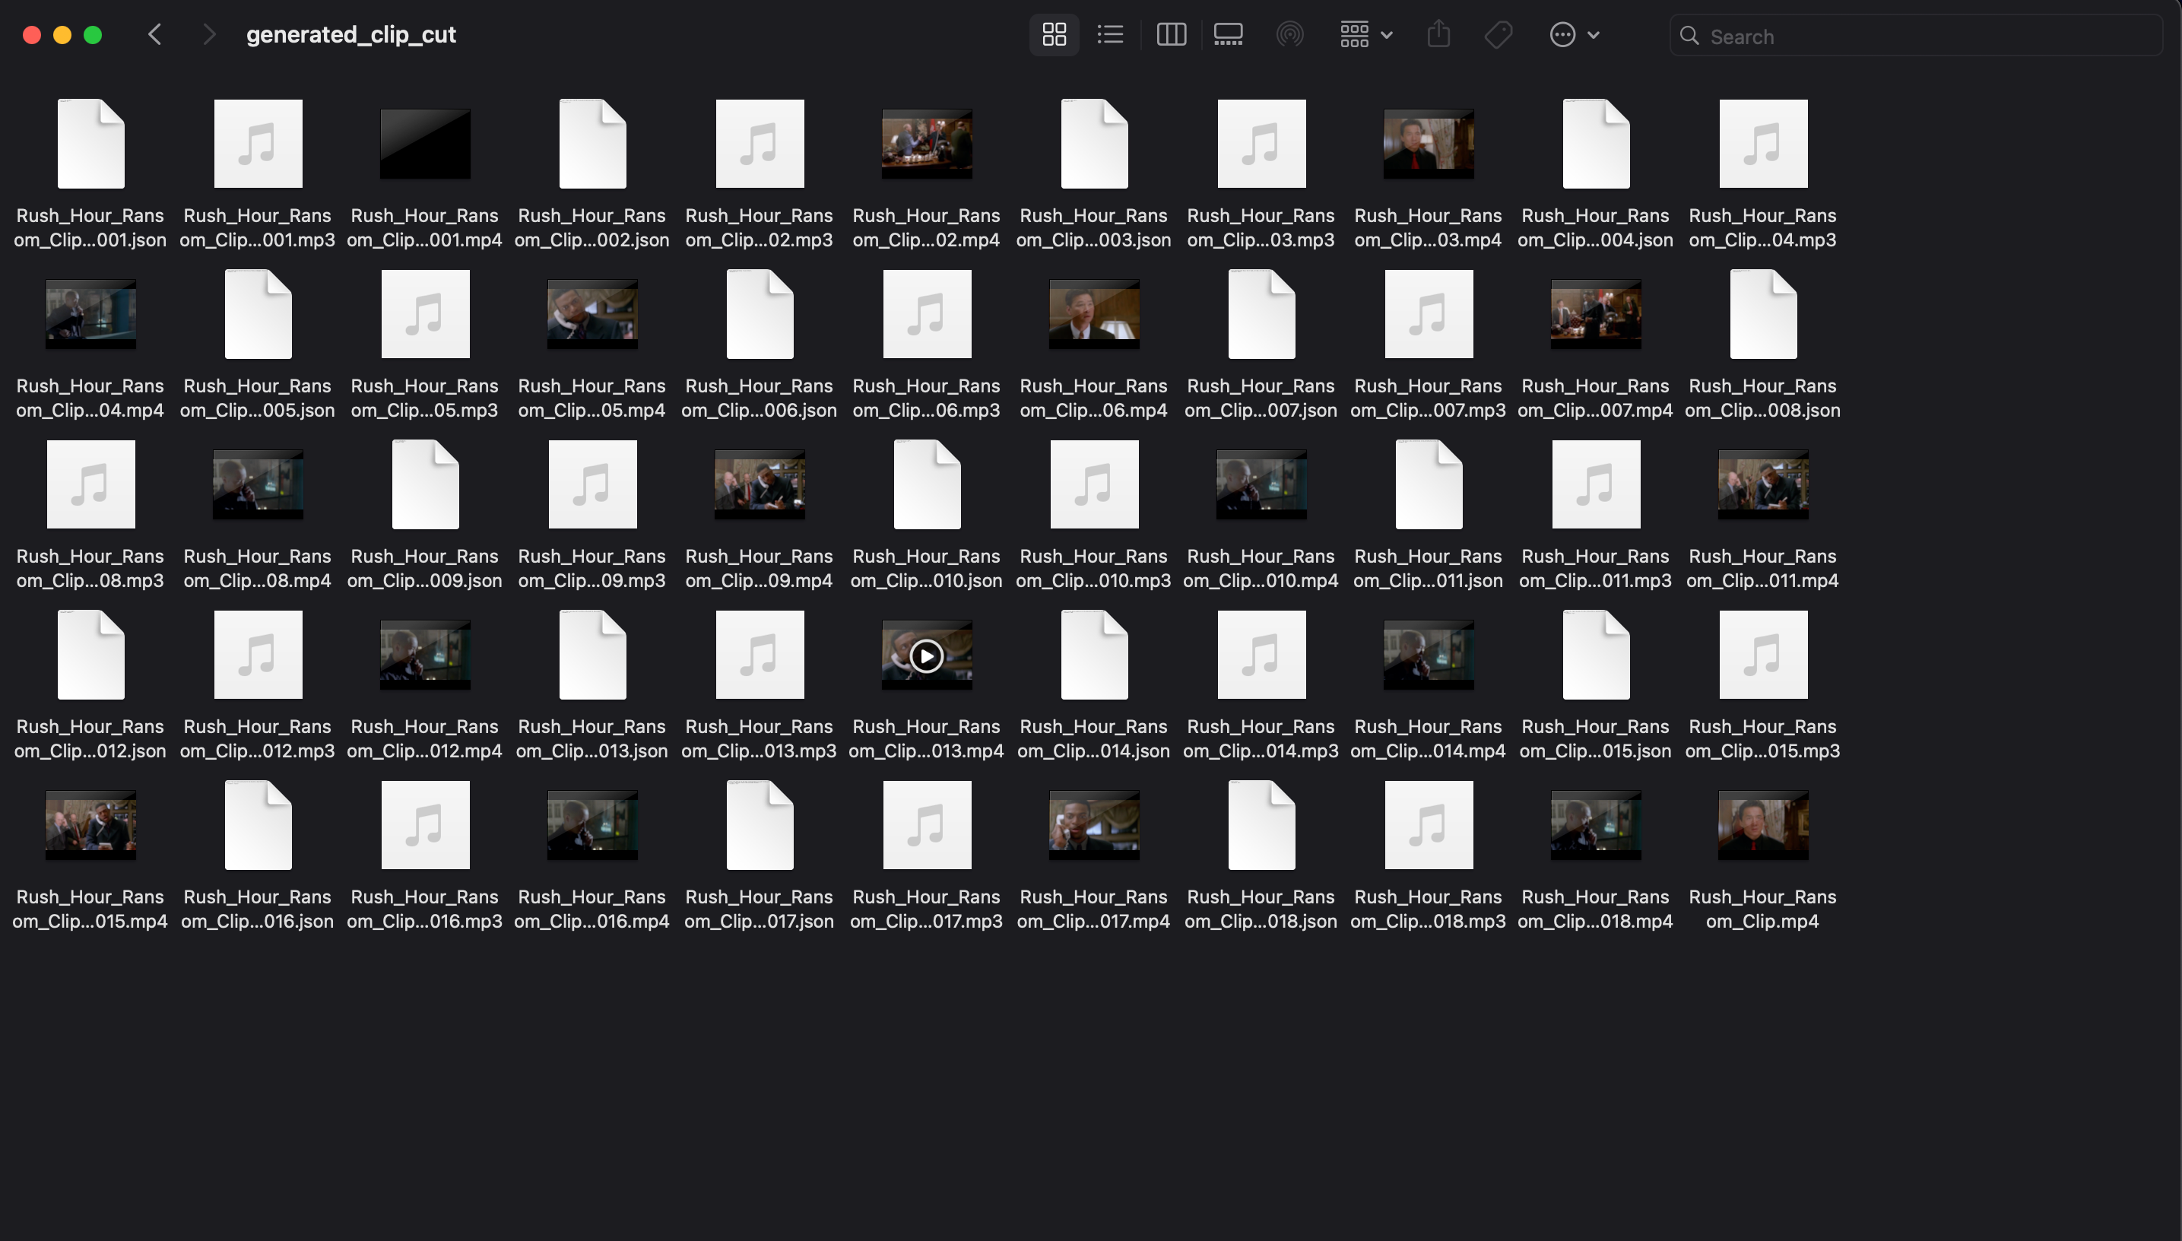The width and height of the screenshot is (2182, 1241).
Task: Select the Clip...001.json file icon
Action: point(90,143)
